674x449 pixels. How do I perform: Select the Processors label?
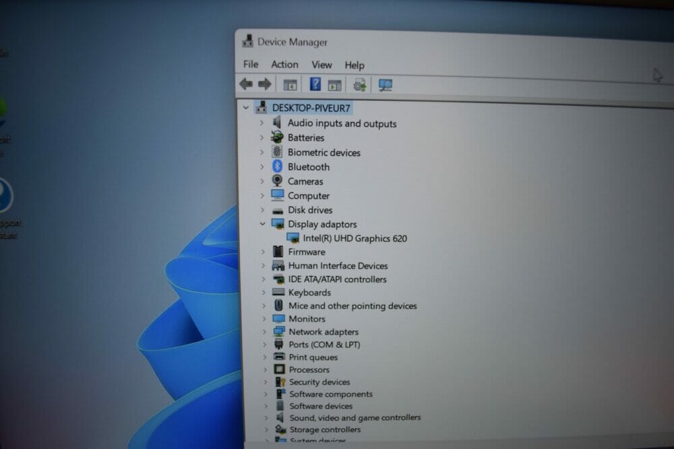pos(309,370)
